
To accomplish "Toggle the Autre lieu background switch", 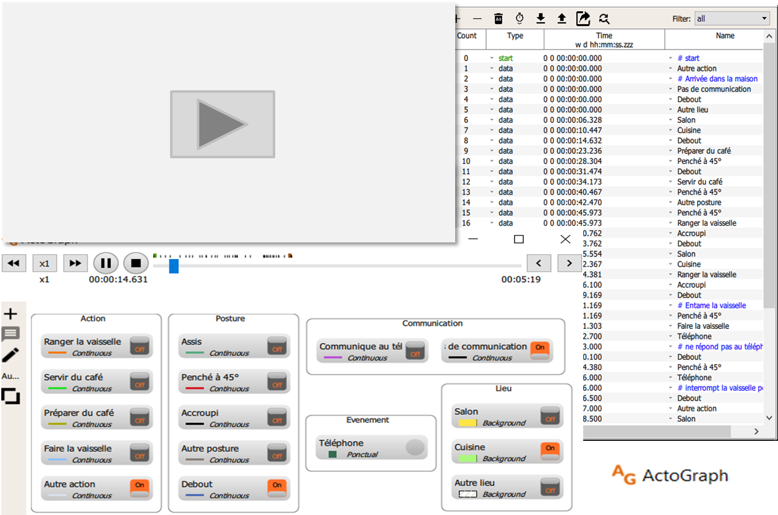I will pyautogui.click(x=550, y=487).
